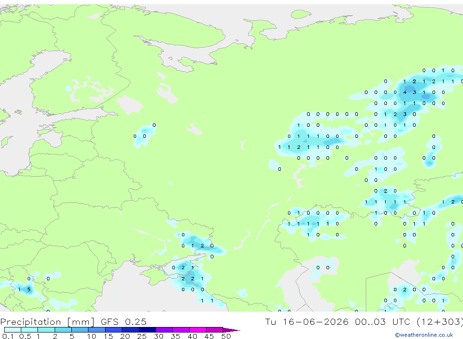Click the purple arrow above 50 mm
This screenshot has width=463, height=339.
coord(231,330)
